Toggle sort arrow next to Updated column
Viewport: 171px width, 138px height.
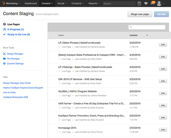(x=147, y=35)
